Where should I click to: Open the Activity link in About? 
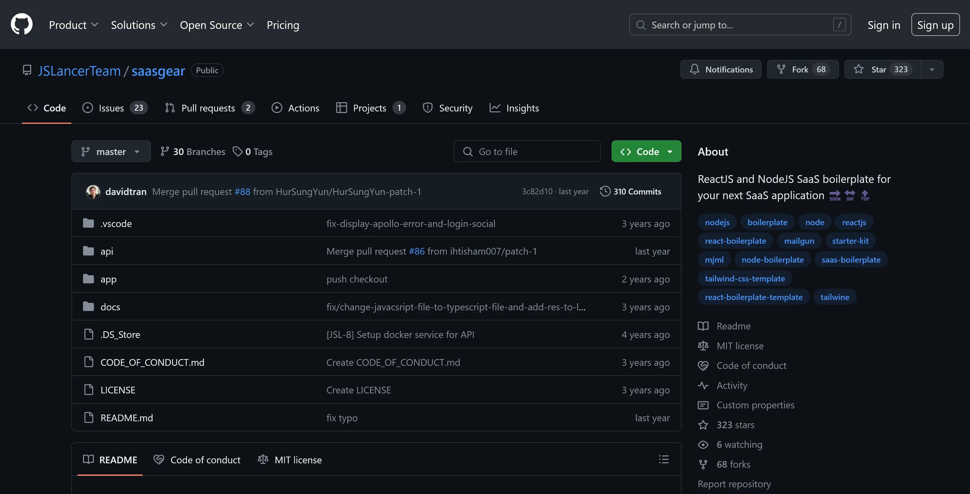[x=723, y=385]
